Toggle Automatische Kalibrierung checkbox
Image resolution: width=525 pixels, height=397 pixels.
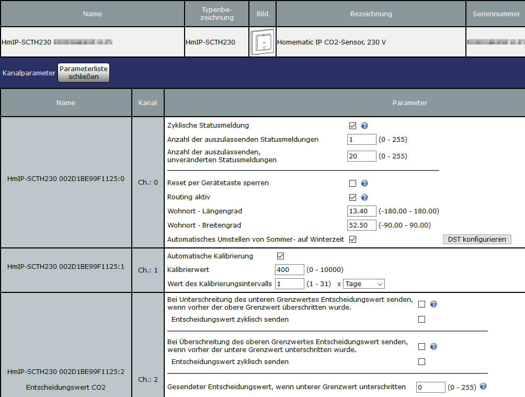[x=280, y=256]
